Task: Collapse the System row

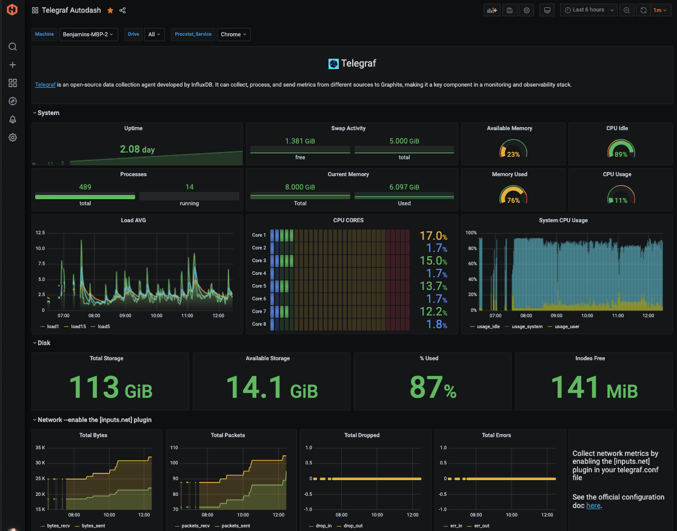Action: pos(46,113)
